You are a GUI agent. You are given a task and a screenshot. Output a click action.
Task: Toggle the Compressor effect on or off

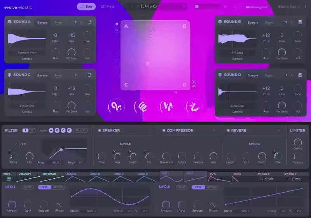point(164,130)
